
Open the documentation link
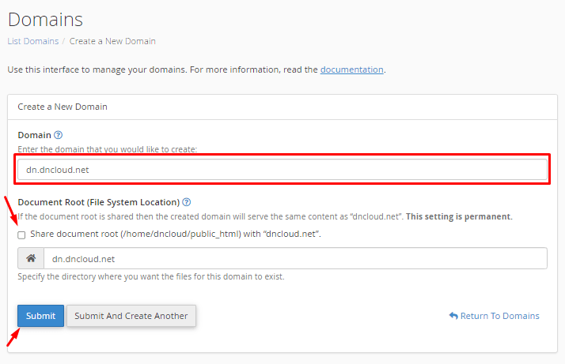tap(351, 69)
